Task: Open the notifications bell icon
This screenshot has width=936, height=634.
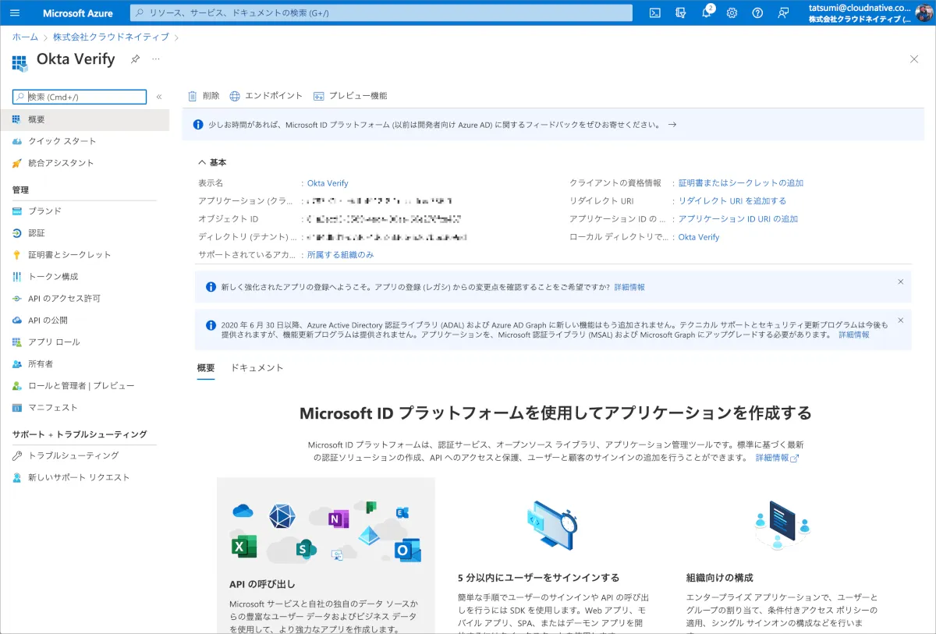Action: 706,13
